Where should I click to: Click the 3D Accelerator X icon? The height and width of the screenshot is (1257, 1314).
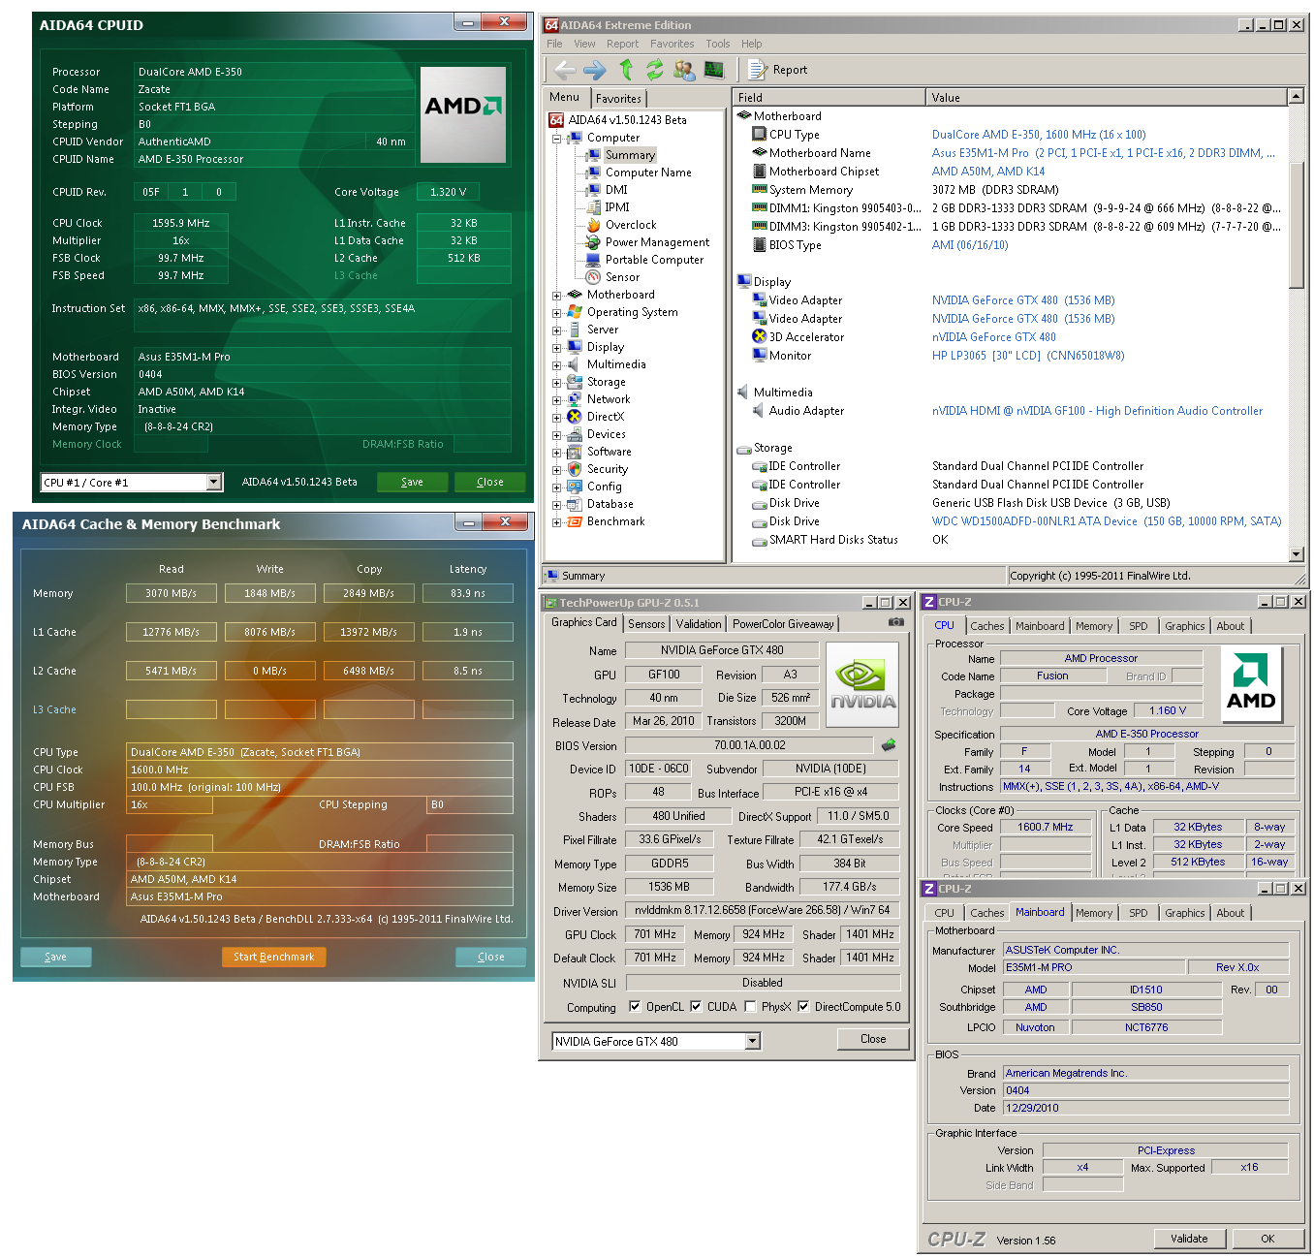click(x=760, y=336)
